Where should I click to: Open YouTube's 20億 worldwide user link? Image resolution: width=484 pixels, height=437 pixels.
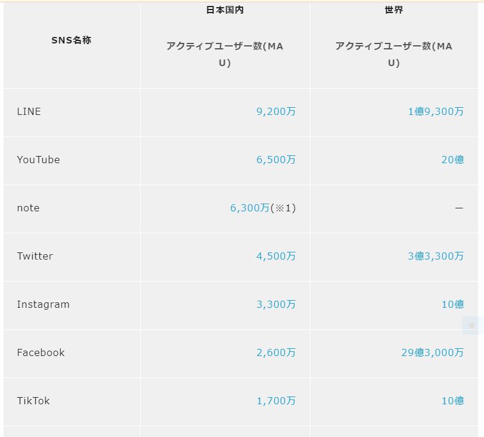452,160
